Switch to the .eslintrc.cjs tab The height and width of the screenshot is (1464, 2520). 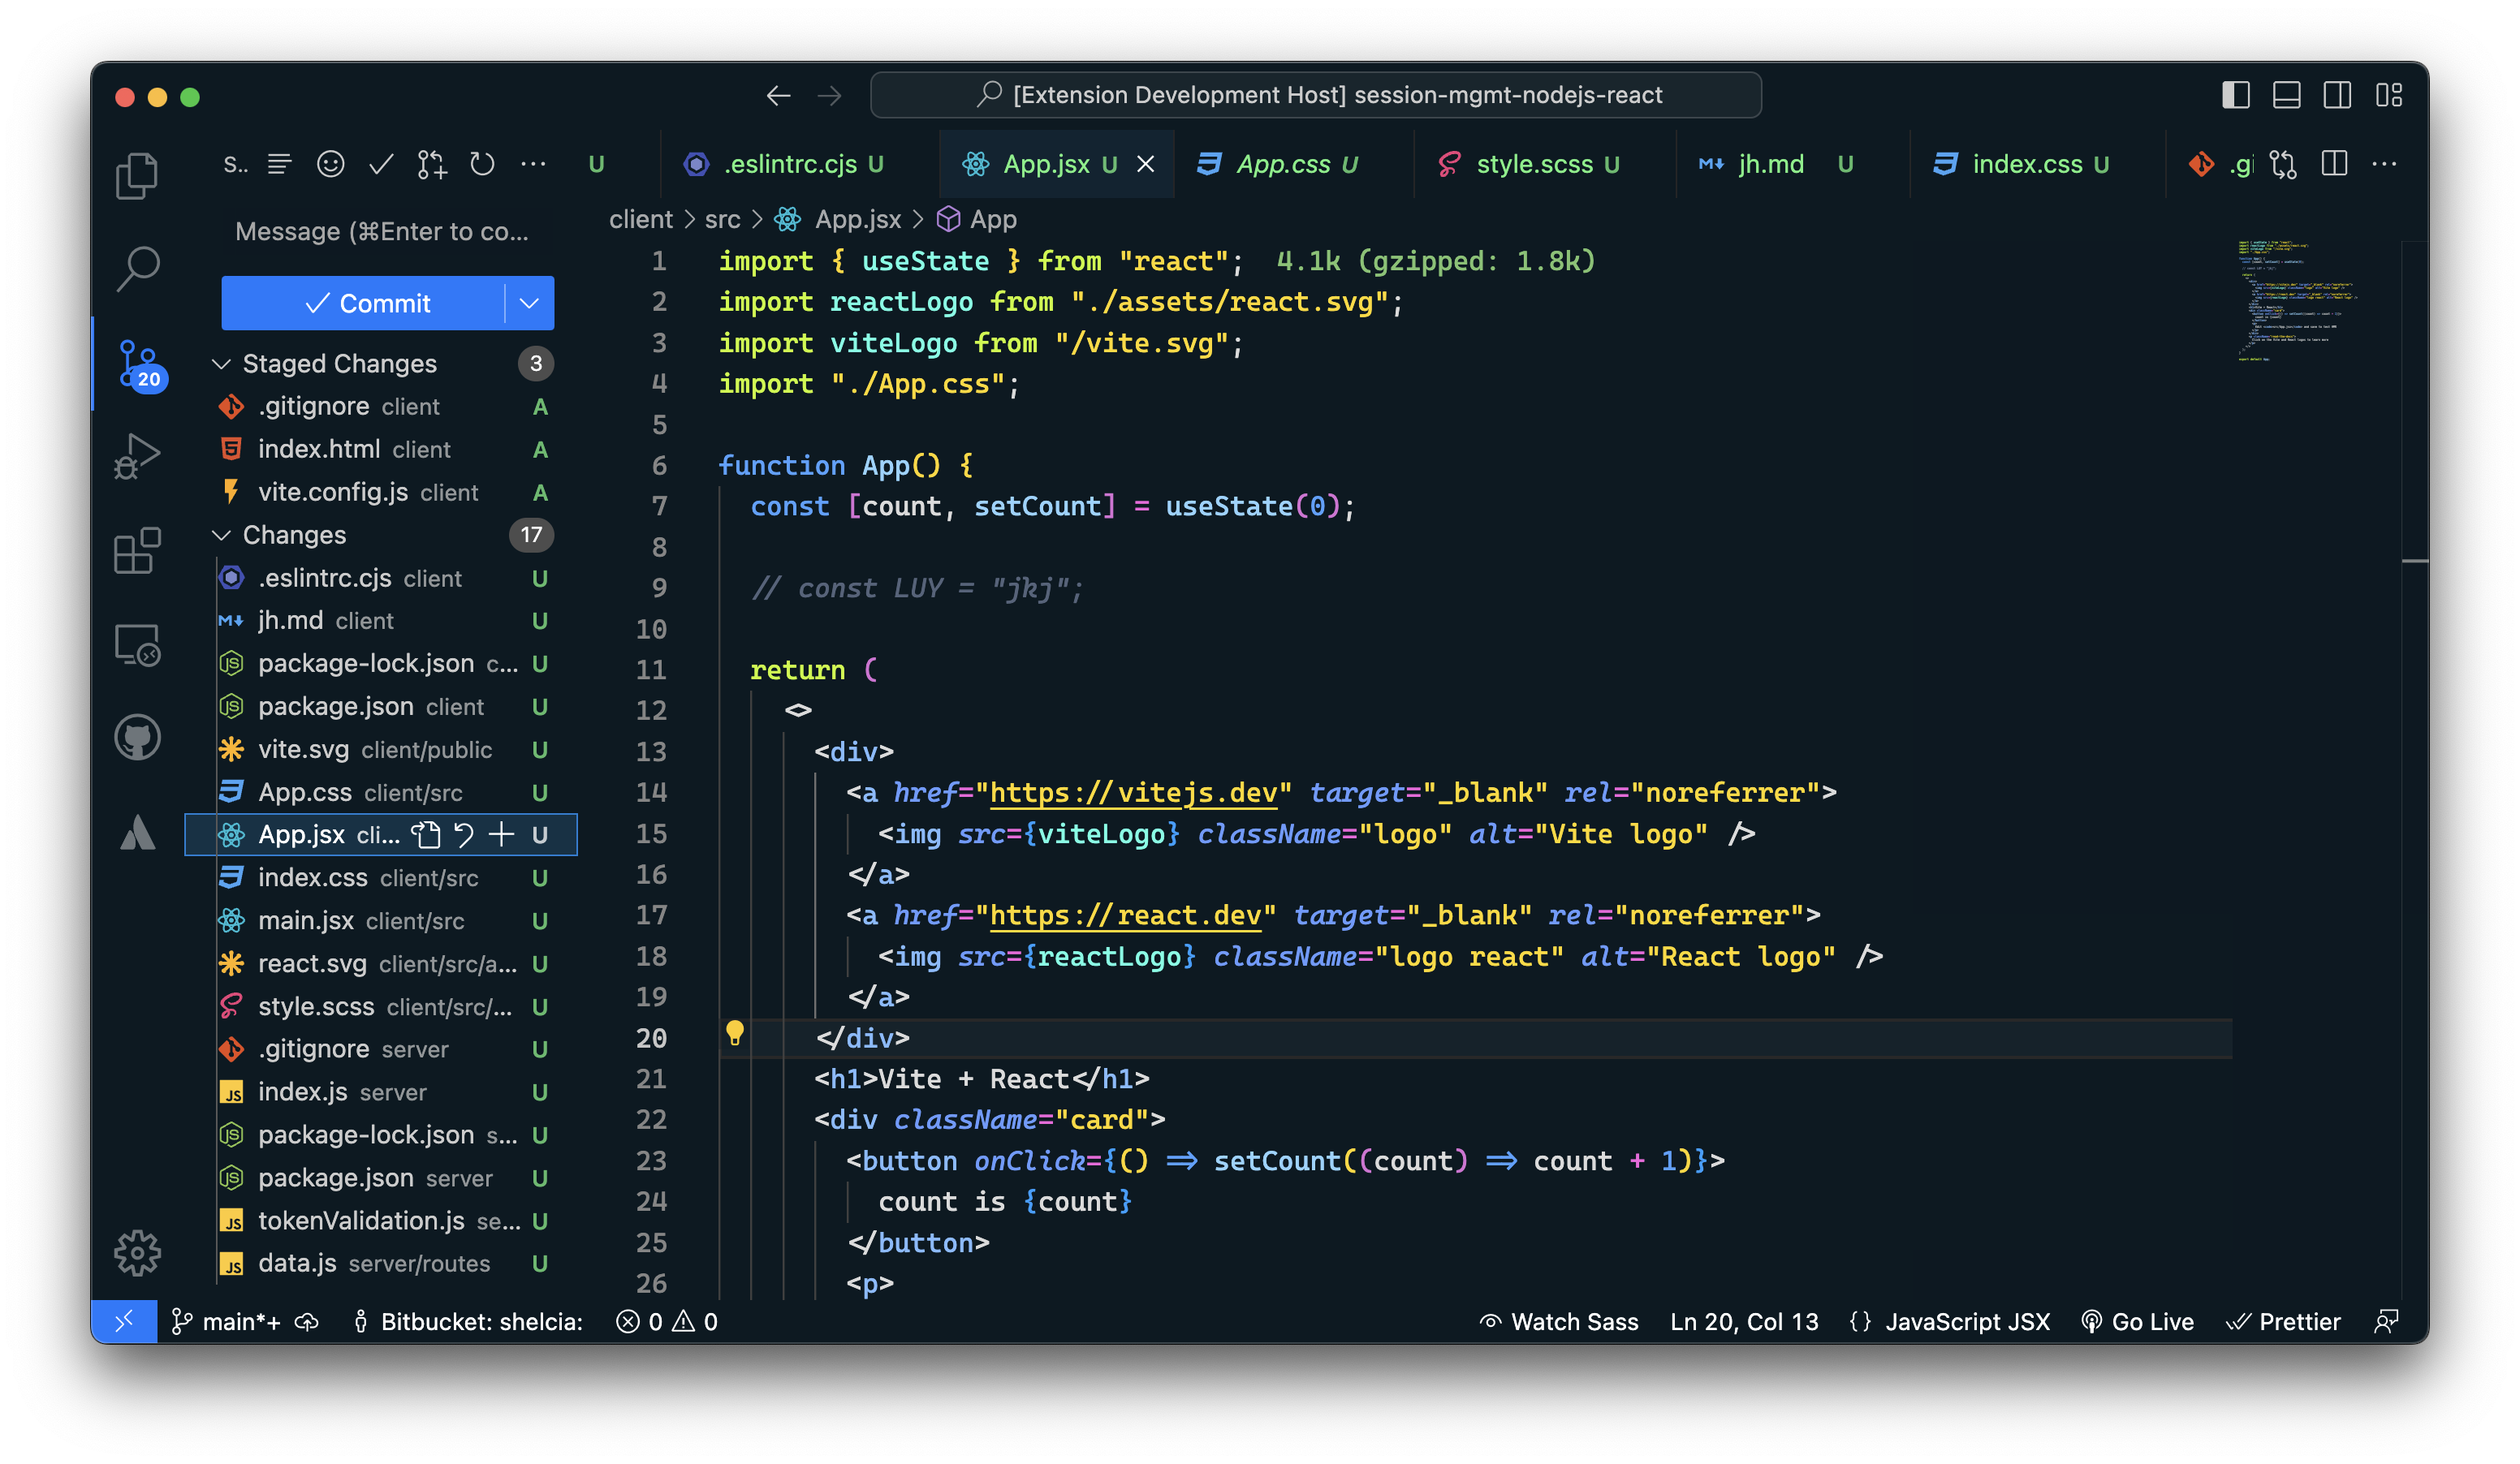click(x=790, y=164)
